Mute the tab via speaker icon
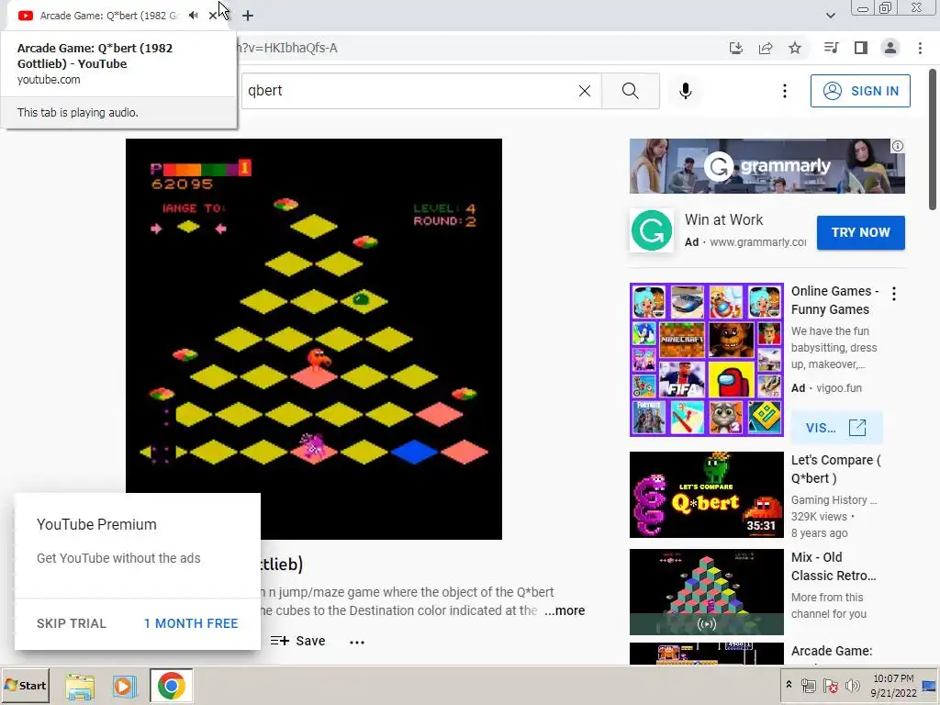Image resolution: width=940 pixels, height=705 pixels. (x=193, y=16)
